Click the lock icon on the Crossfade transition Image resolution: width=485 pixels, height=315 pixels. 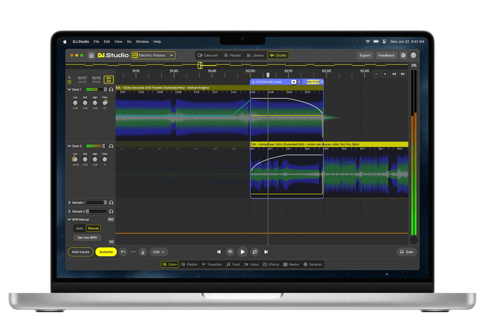[x=253, y=82]
